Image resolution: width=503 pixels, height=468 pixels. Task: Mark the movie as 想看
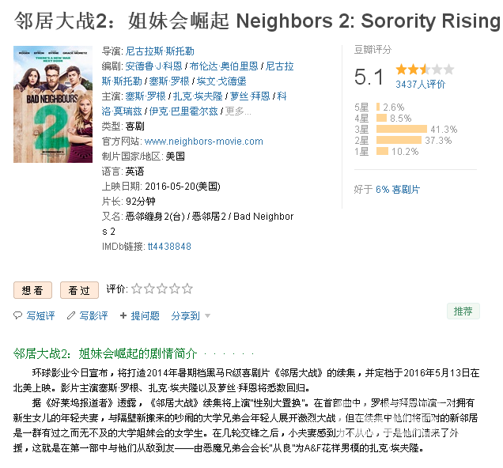click(x=32, y=290)
